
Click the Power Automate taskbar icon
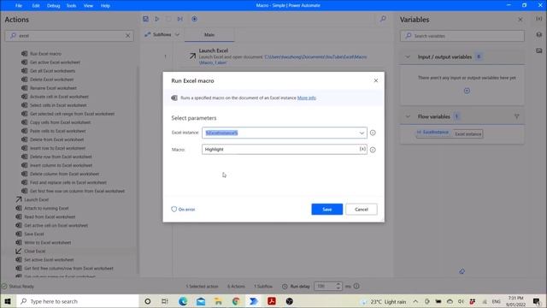click(x=254, y=301)
